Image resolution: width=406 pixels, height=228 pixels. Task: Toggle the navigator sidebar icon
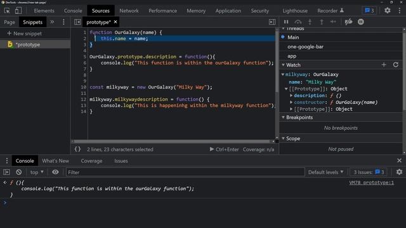coord(77,22)
